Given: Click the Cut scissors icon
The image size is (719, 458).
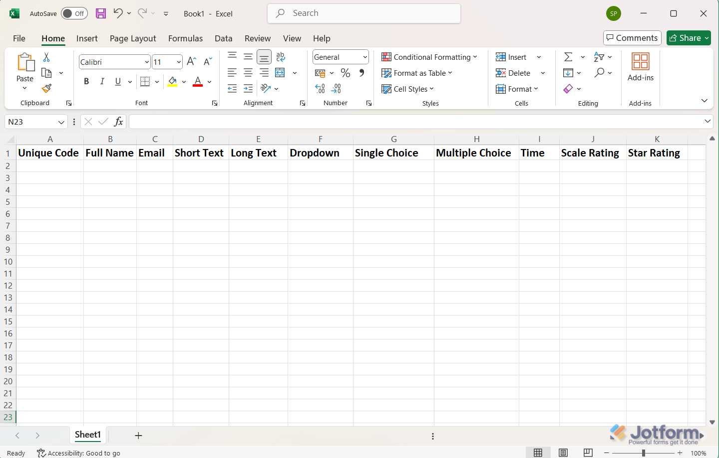Looking at the screenshot, I should pos(46,57).
